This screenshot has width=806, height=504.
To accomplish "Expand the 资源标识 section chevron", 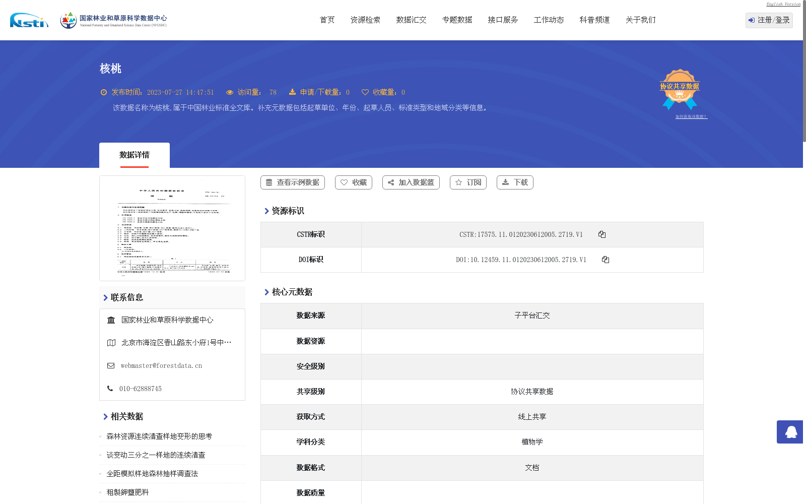I will [266, 211].
